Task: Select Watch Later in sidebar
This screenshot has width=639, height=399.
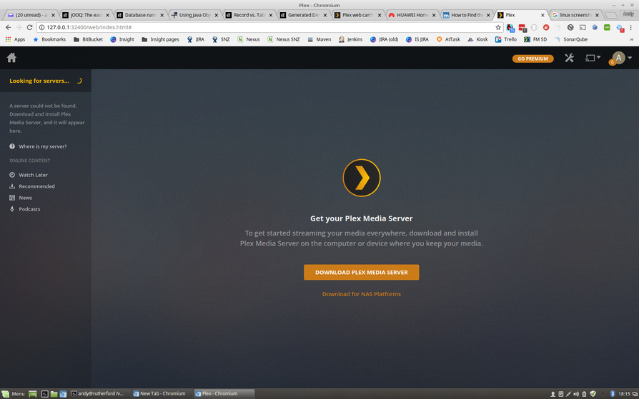Action: pyautogui.click(x=29, y=175)
